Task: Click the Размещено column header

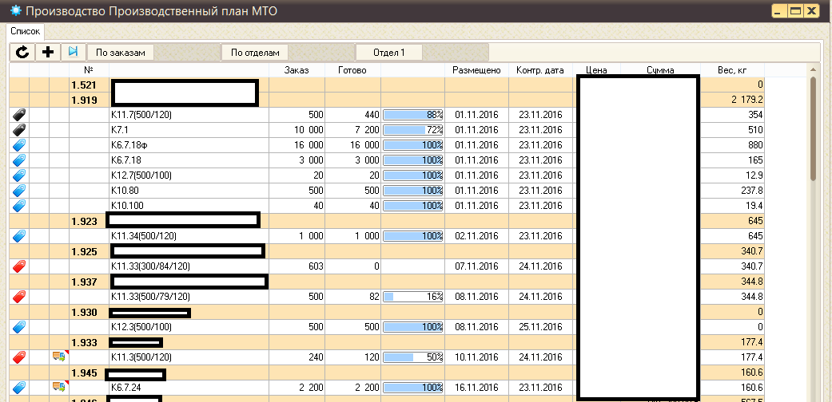Action: (x=476, y=70)
